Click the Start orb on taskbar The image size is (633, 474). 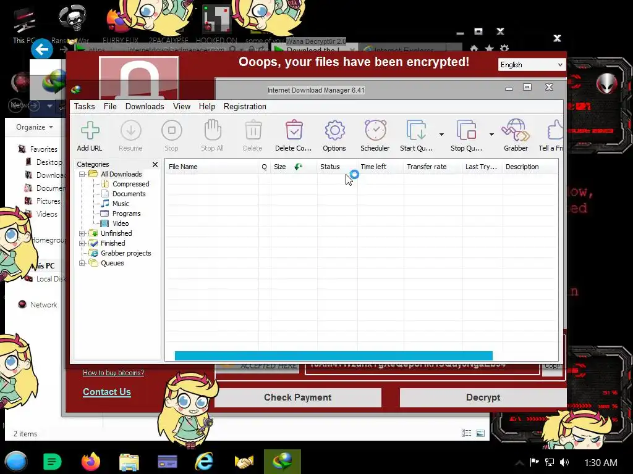point(16,462)
